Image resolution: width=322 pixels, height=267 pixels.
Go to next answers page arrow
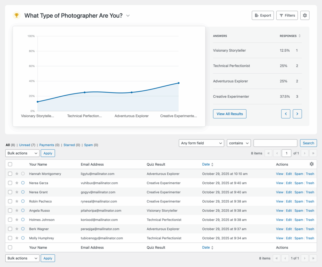pos(297,114)
